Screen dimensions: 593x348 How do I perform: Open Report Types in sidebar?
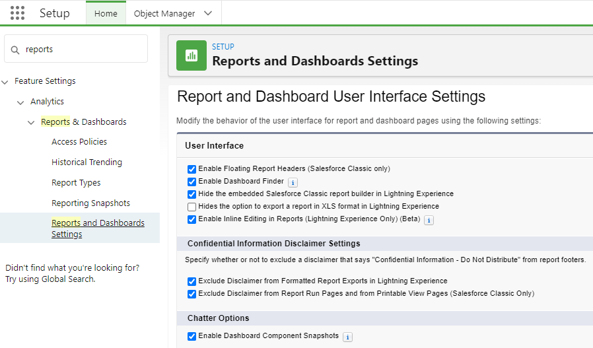(76, 183)
